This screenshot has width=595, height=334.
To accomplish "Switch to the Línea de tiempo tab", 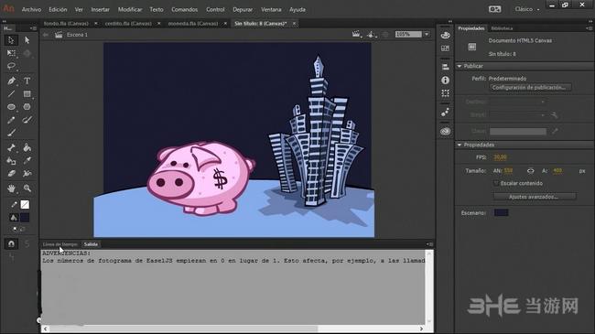I will 59,244.
